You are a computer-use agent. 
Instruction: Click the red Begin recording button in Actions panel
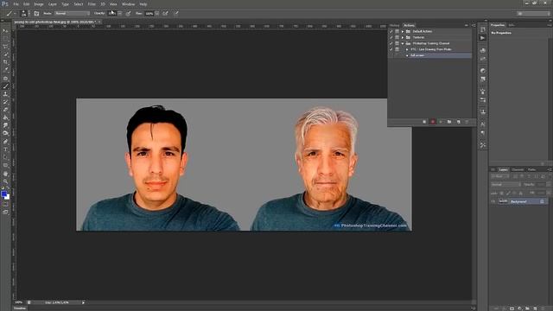tap(433, 122)
